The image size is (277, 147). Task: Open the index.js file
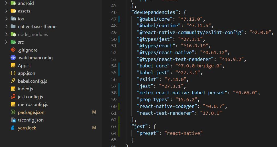25,89
